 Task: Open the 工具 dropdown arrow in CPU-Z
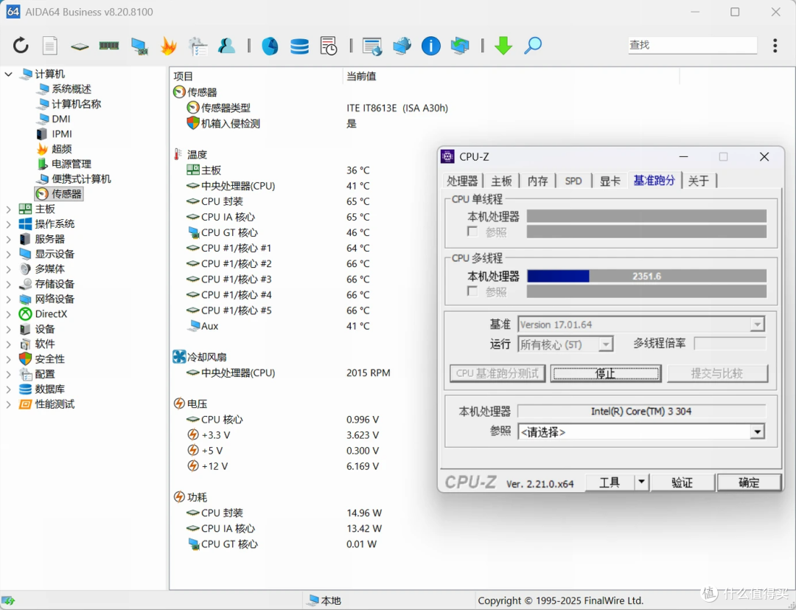[x=642, y=482]
